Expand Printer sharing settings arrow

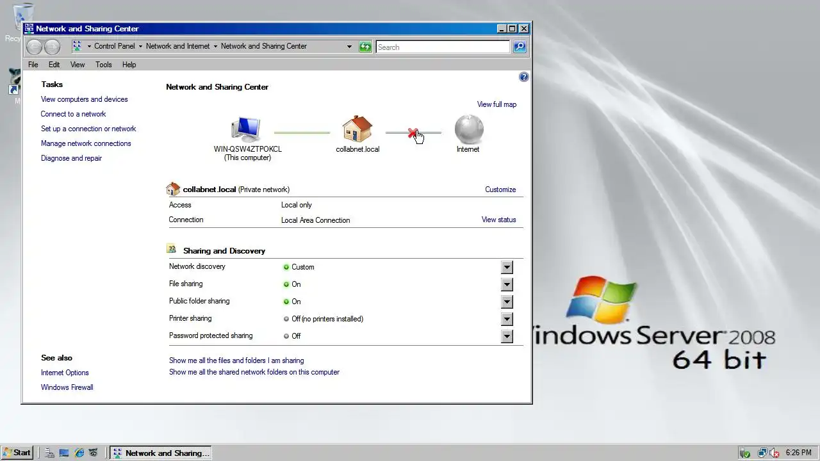coord(507,319)
